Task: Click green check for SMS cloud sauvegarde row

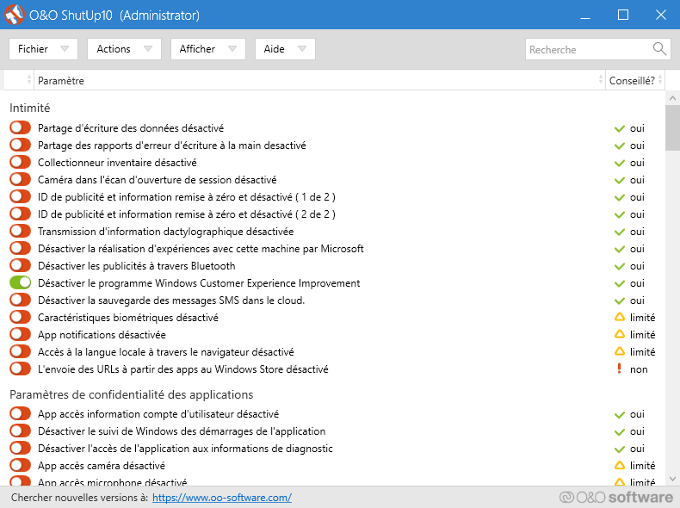Action: click(619, 300)
